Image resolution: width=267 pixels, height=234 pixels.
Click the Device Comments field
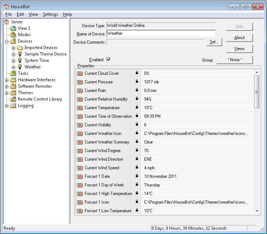point(156,42)
